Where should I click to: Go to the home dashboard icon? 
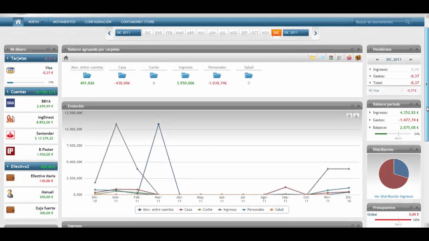(x=18, y=22)
